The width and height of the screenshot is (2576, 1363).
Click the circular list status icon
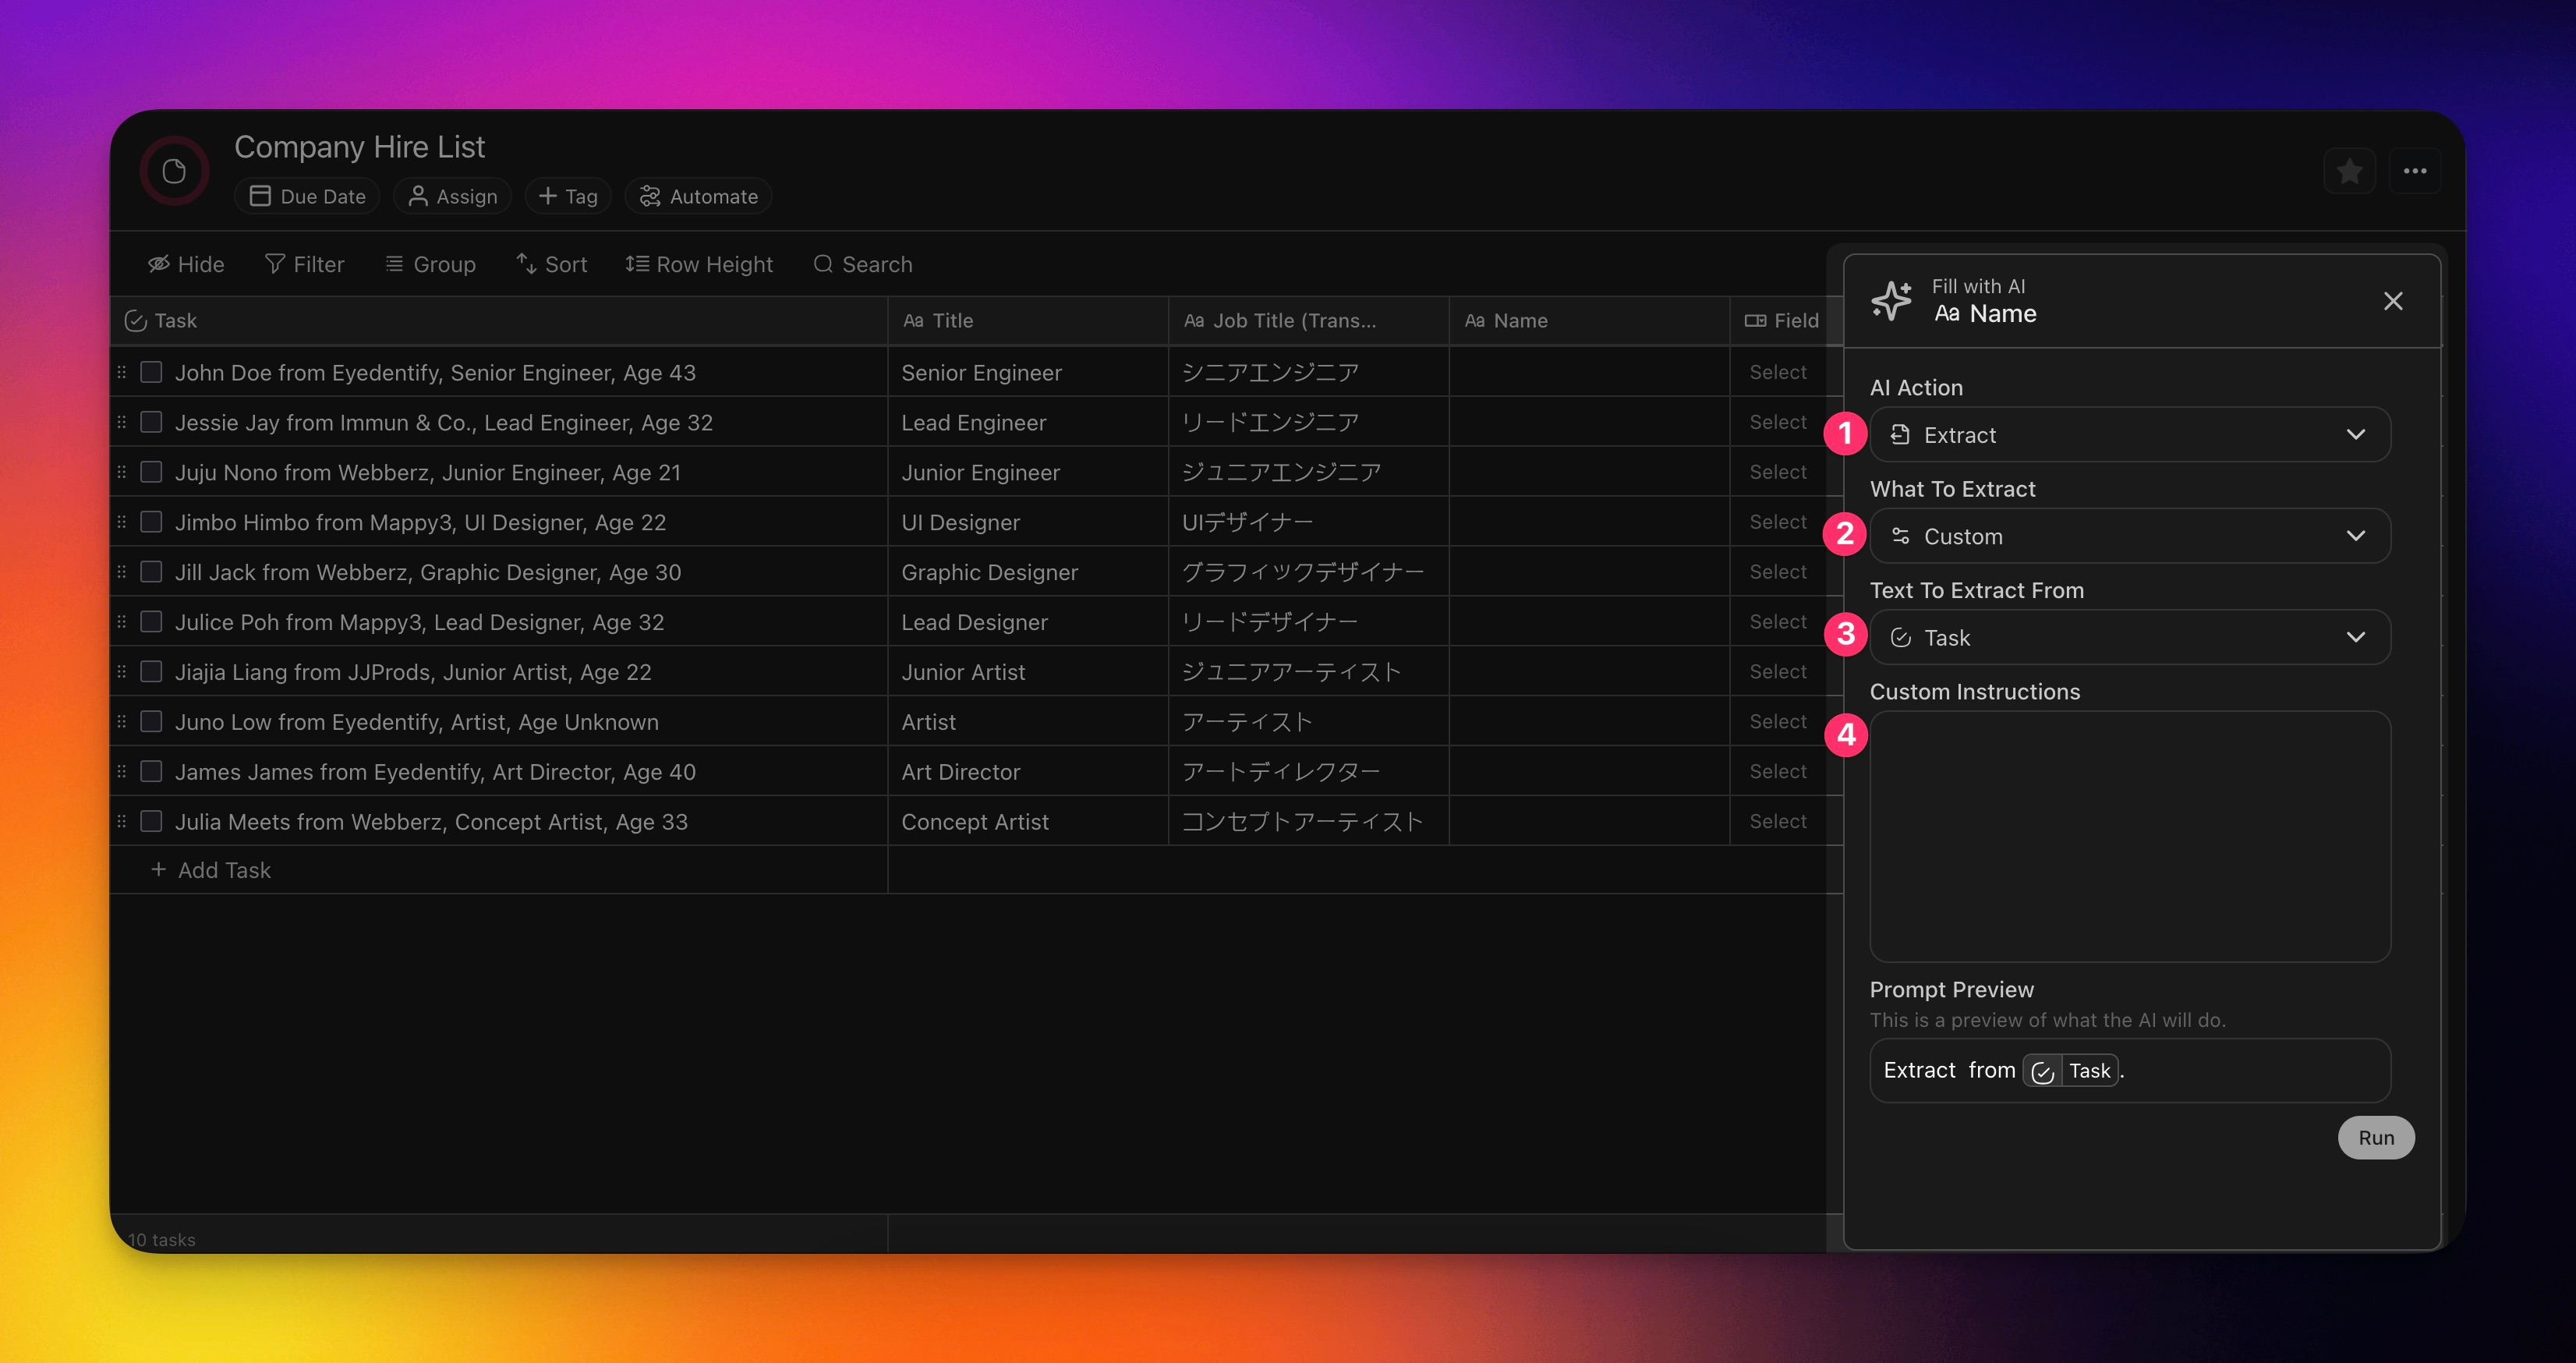coord(174,172)
